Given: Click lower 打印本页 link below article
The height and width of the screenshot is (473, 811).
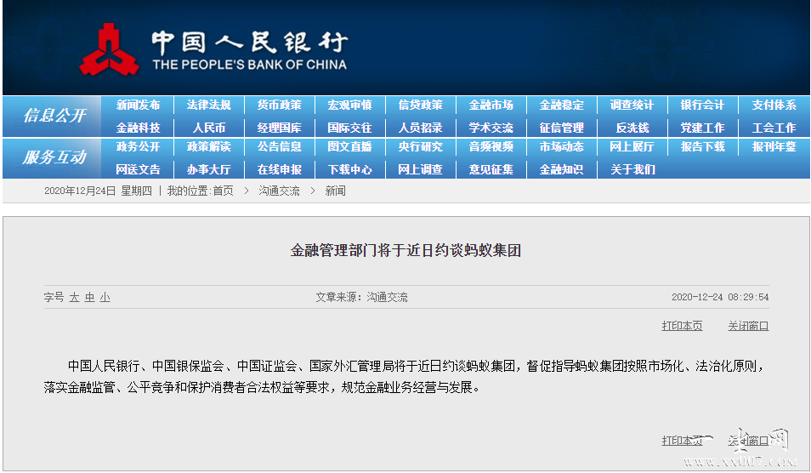Looking at the screenshot, I should (x=683, y=441).
